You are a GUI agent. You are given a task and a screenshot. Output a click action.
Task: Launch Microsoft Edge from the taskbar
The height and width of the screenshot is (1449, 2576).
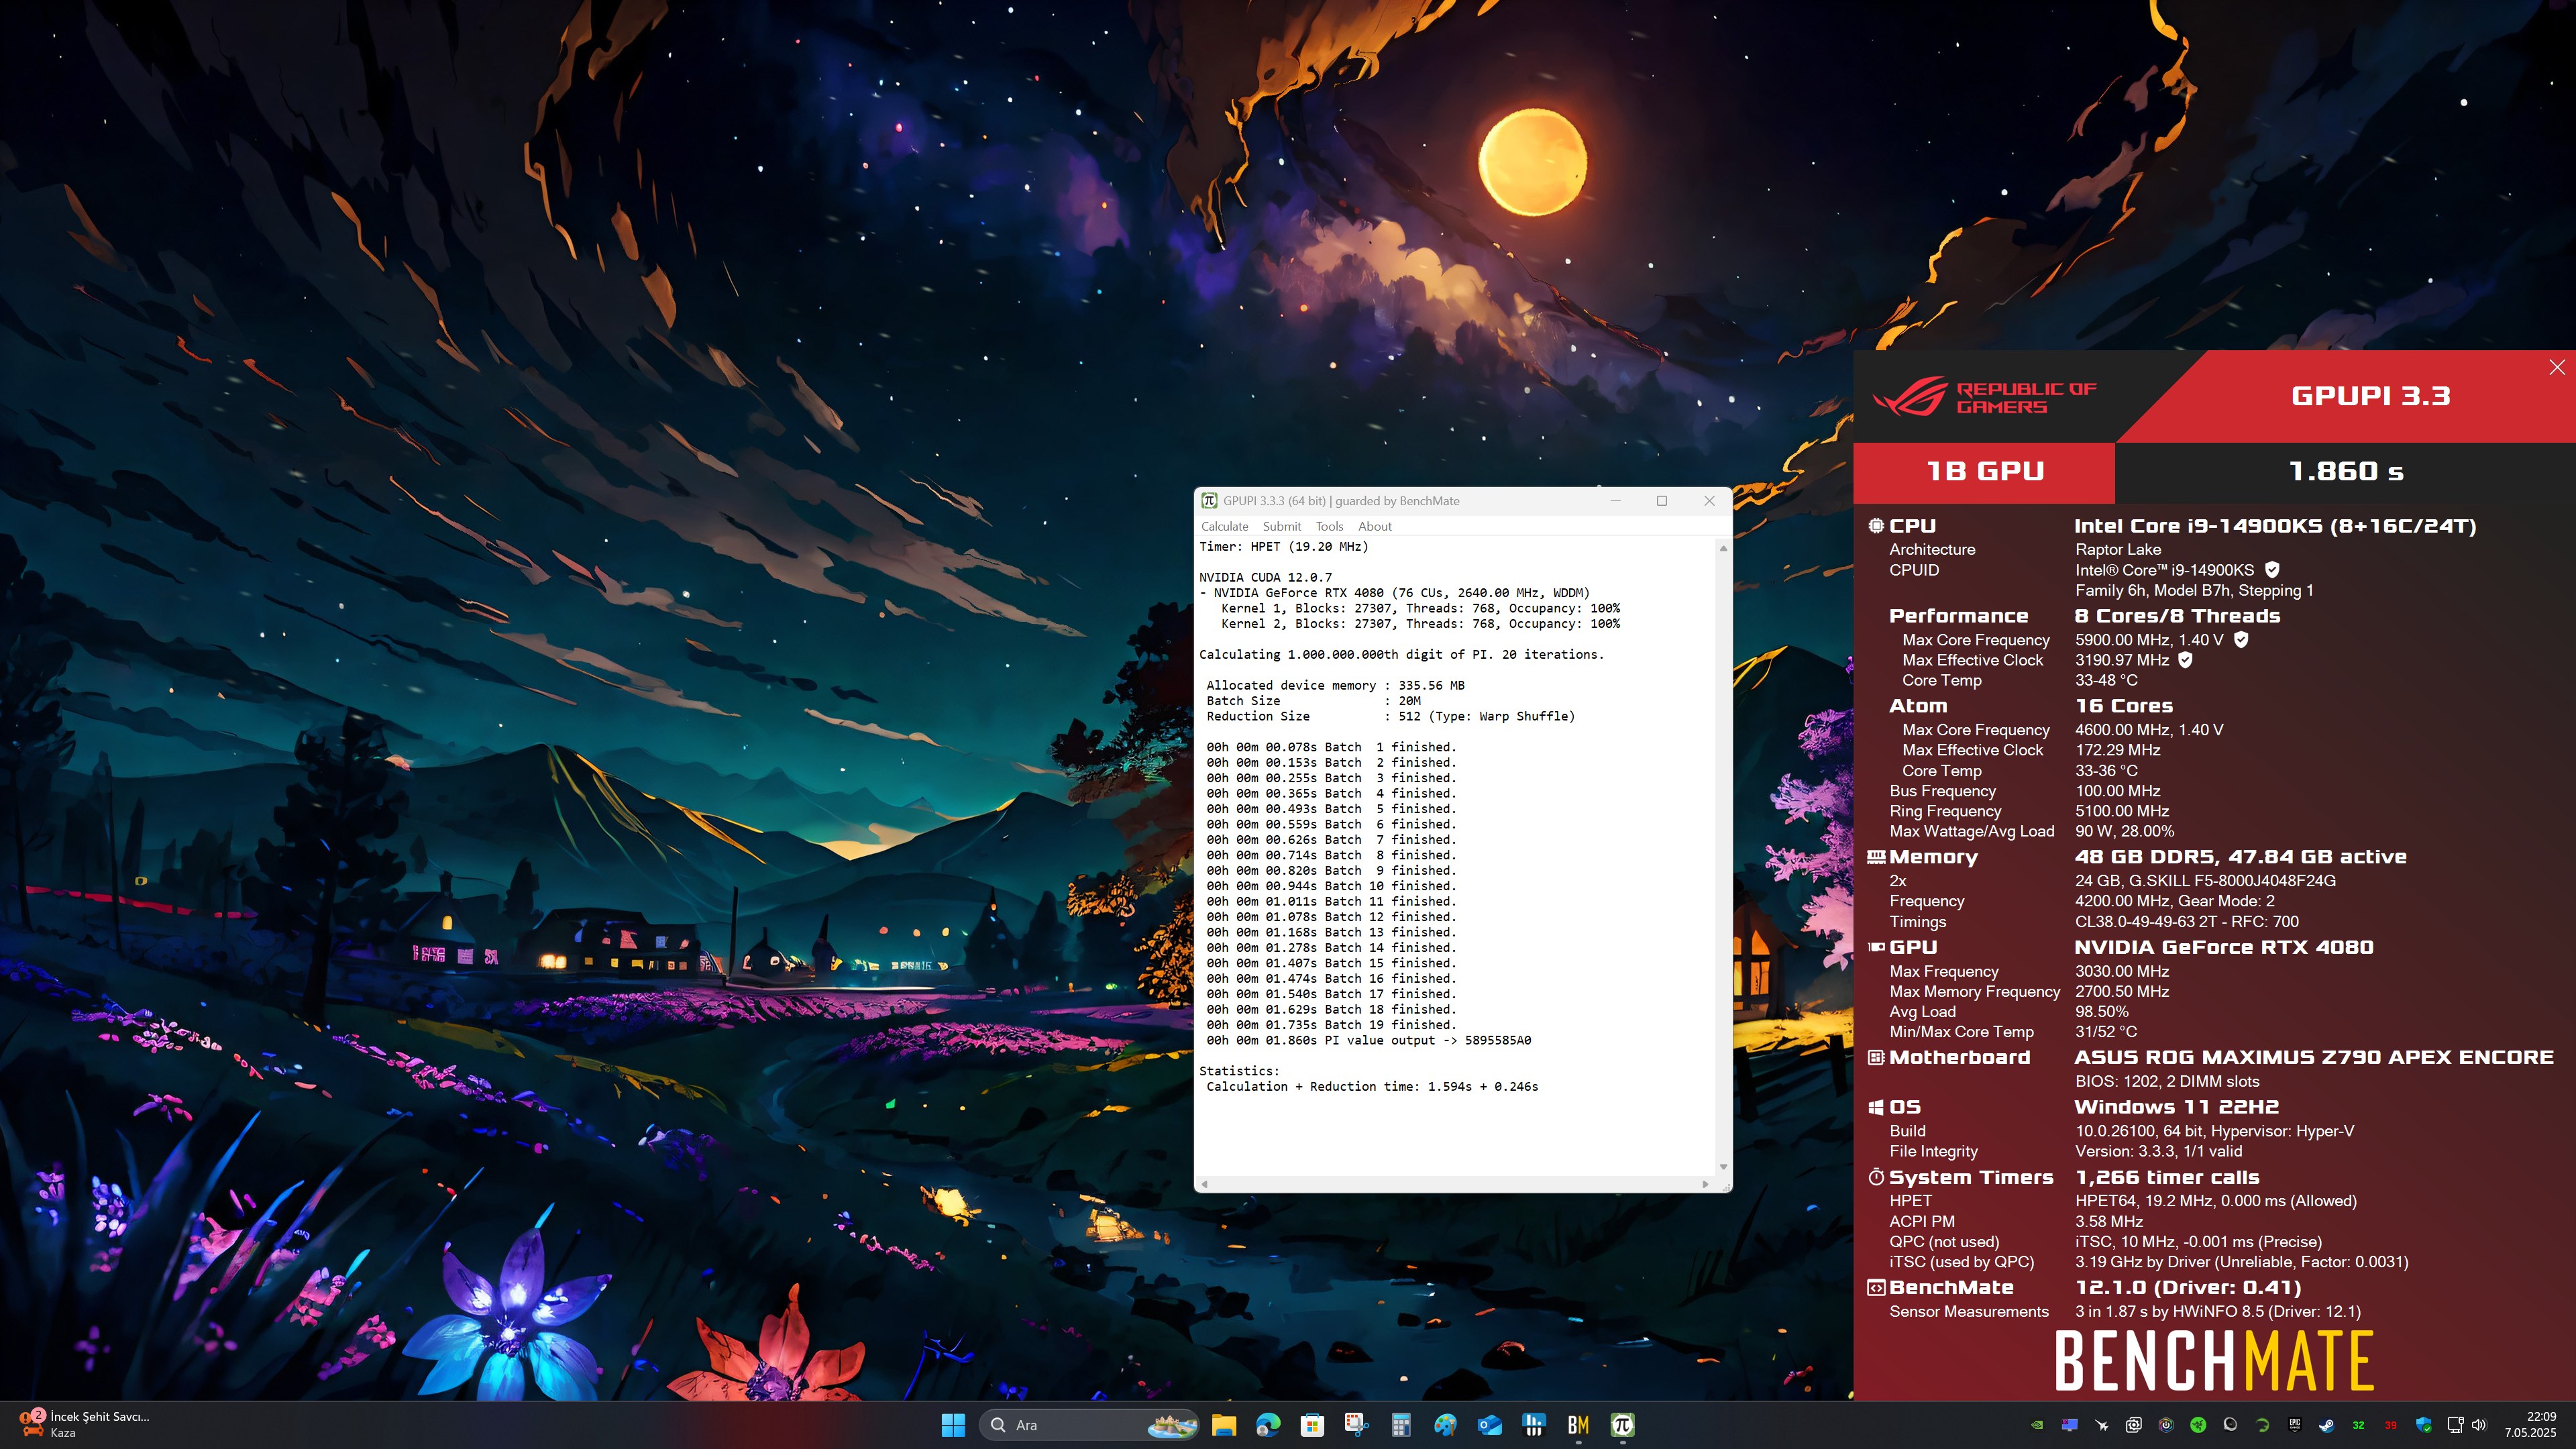1268,1425
